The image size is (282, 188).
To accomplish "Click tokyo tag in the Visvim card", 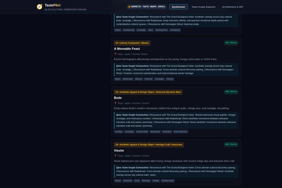I will (x=118, y=181).
